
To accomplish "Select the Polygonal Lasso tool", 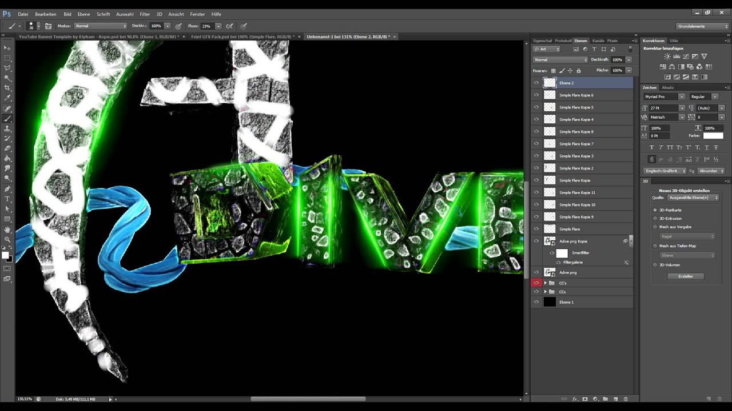I will tap(7, 68).
